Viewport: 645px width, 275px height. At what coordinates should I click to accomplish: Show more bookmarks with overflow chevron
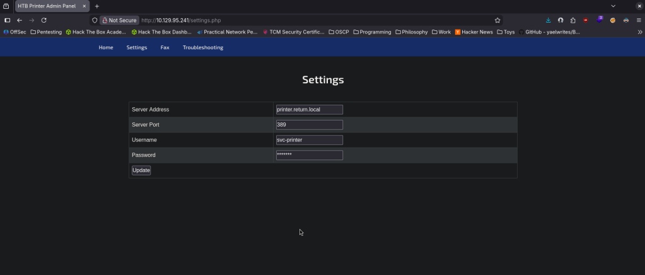[640, 32]
